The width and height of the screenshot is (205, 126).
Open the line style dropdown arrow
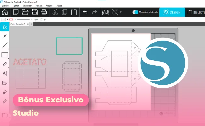(32, 20)
